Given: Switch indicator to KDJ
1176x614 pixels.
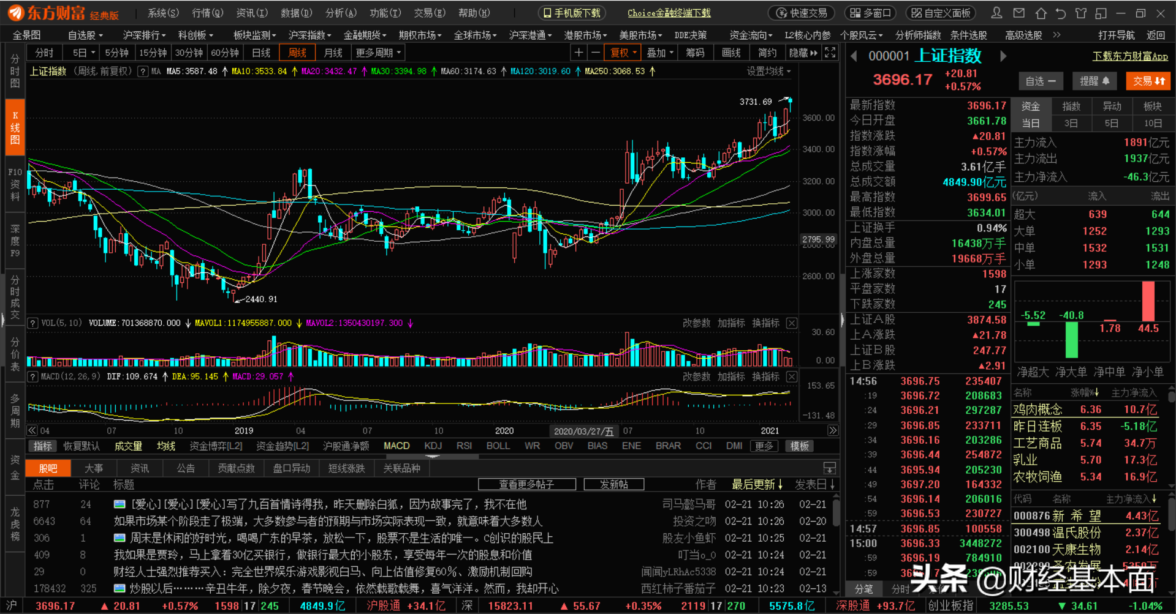Looking at the screenshot, I should 433,446.
